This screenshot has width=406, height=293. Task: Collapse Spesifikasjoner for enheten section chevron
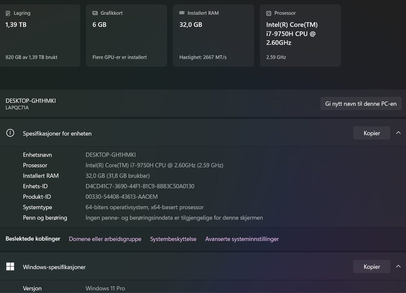click(398, 133)
